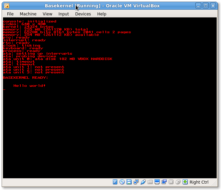Open the File menu
Screen dimensions: 221x190
click(10, 14)
